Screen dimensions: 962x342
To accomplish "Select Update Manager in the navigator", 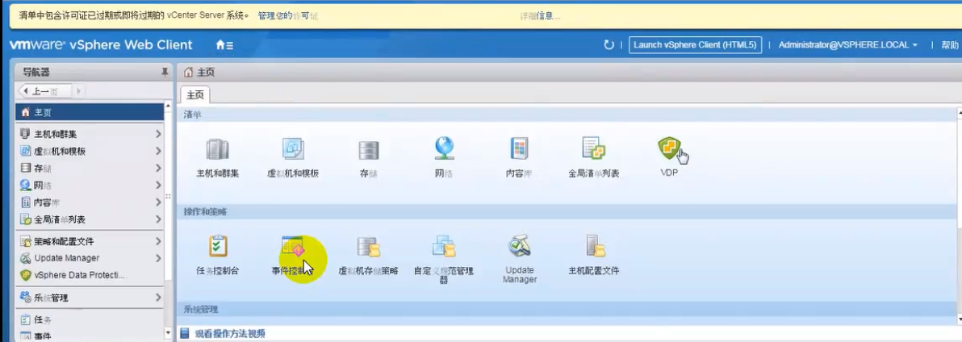I will tap(90, 258).
